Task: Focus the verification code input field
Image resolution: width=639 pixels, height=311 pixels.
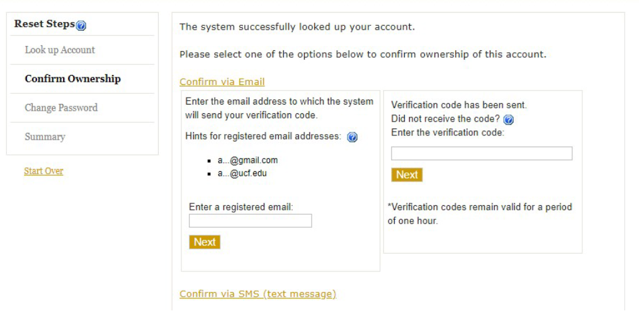Action: pyautogui.click(x=482, y=154)
